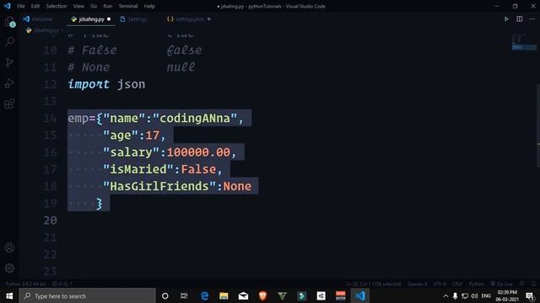Open the Search view in the activity bar
Screen dimensions: 540x303
(x=9, y=42)
